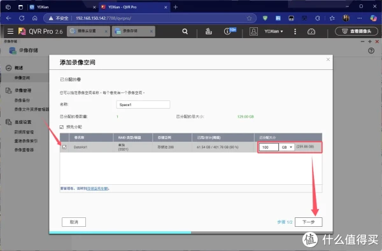Switch to the 录像存储 tab
Image resolution: width=382 pixels, height=251 pixels.
(134, 31)
